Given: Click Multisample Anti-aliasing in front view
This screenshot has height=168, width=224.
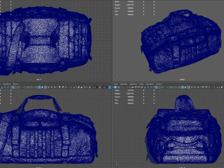Looking at the screenshot, I should point(66,87).
